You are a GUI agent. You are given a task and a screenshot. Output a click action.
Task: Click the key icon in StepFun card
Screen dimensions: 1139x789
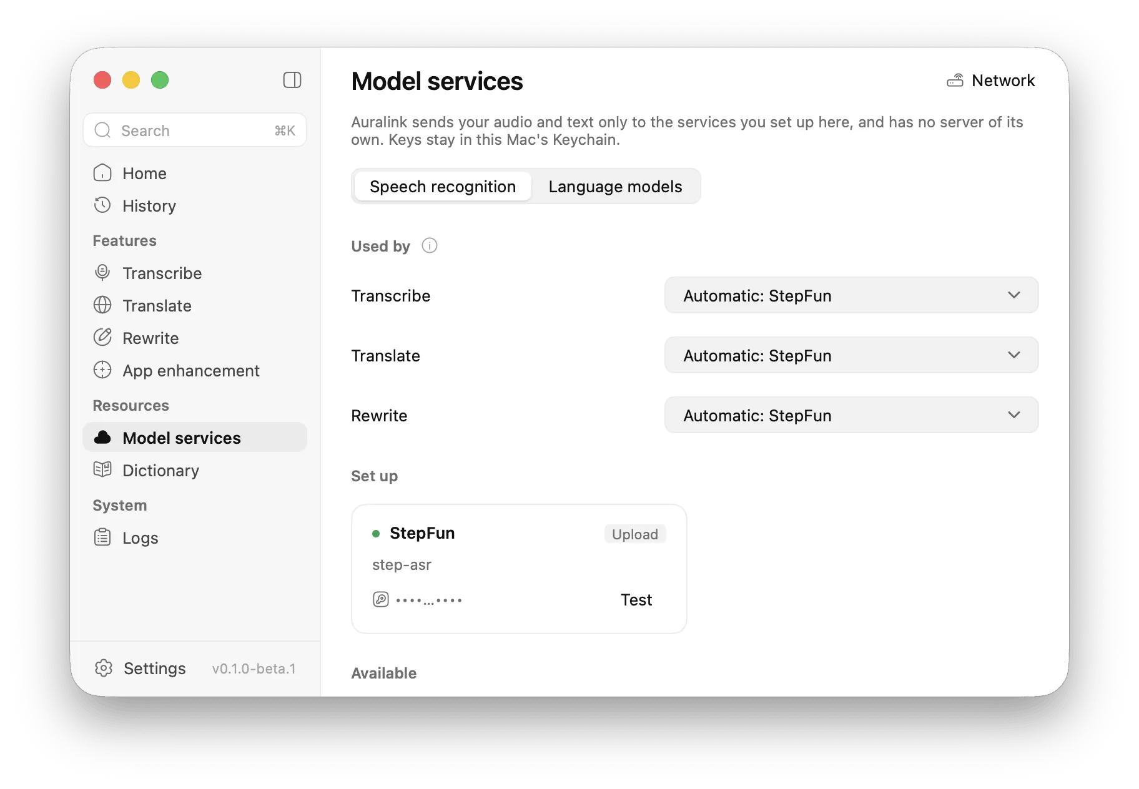[x=381, y=600]
